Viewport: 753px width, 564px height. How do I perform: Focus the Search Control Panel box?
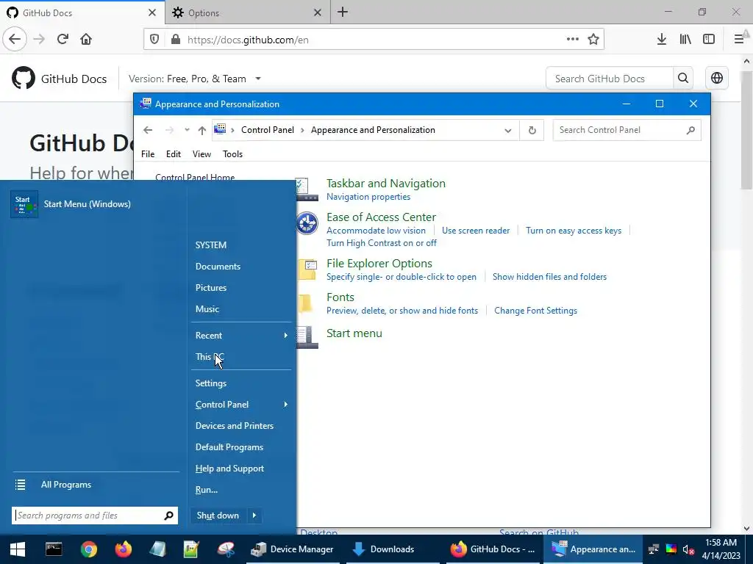click(627, 130)
